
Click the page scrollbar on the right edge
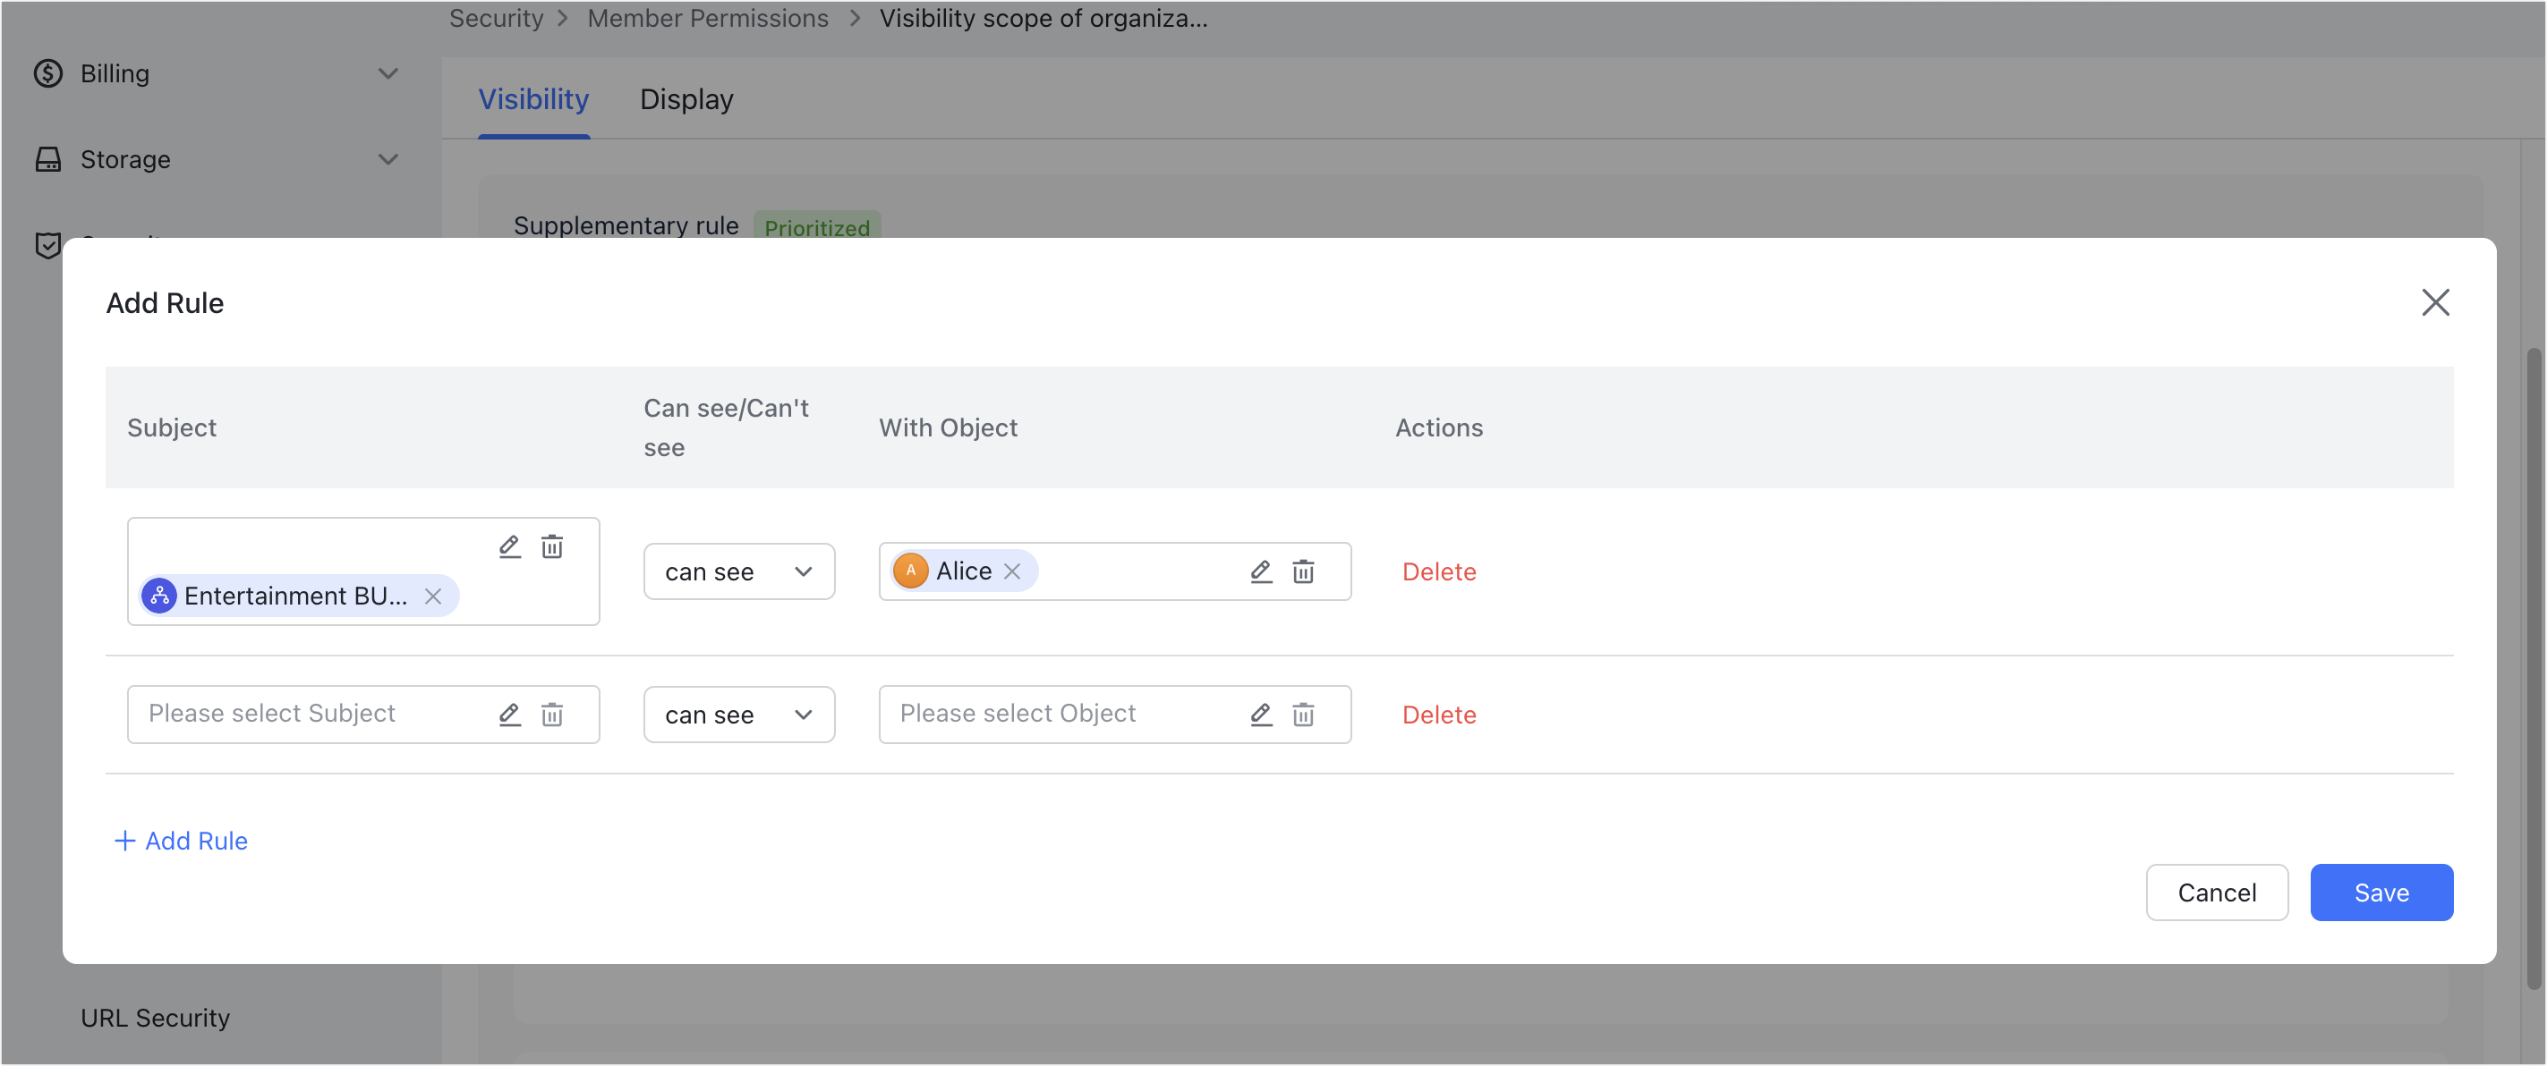click(x=2534, y=667)
